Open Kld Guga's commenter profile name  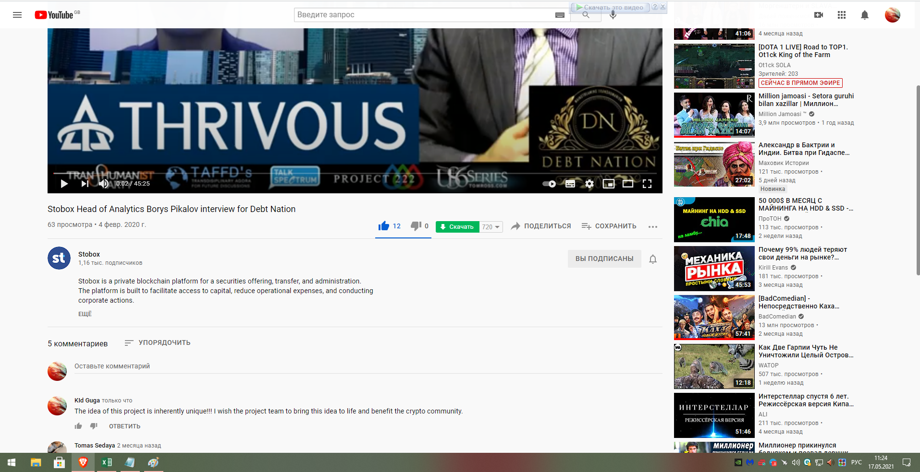tap(87, 400)
